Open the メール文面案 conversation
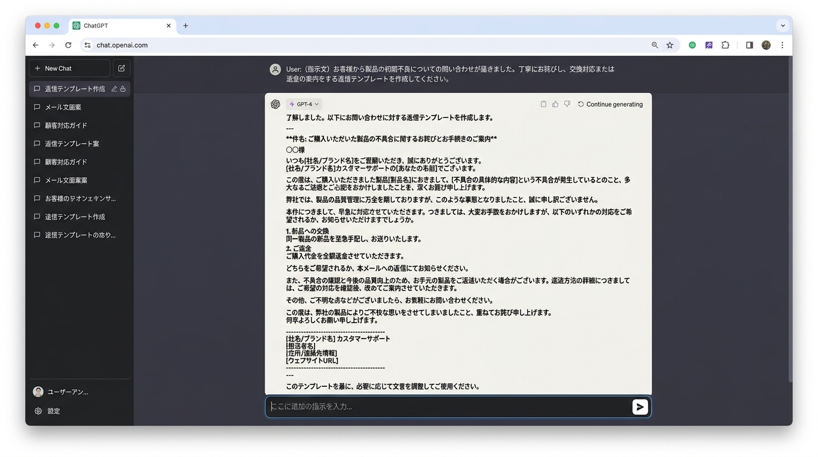818x457 pixels. 63,107
